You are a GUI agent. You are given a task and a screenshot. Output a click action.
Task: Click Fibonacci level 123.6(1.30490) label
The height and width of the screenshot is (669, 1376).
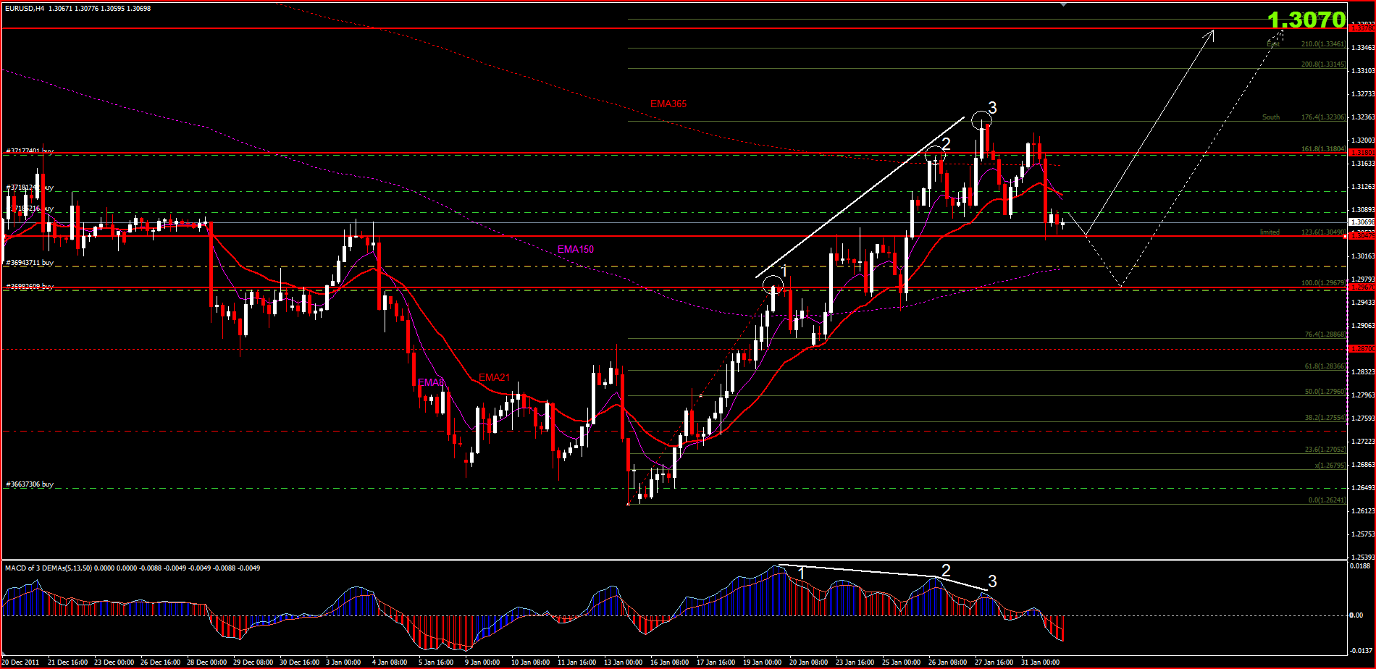[1323, 232]
